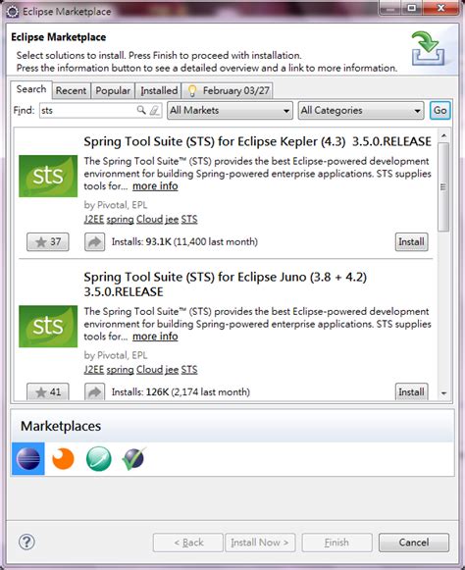The width and height of the screenshot is (465, 570).
Task: Click the Back button
Action: click(x=188, y=543)
